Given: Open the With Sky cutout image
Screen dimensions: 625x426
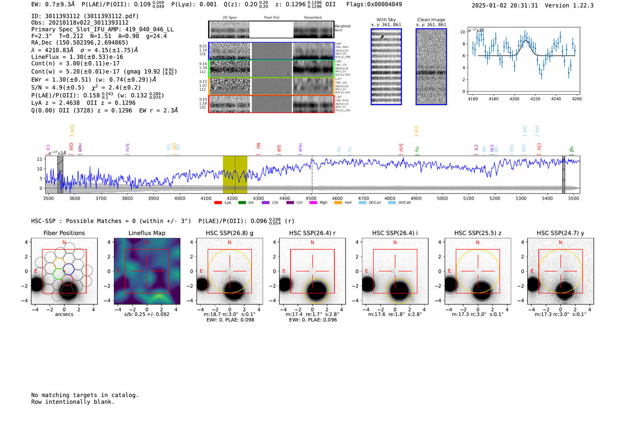Looking at the screenshot, I should 386,67.
